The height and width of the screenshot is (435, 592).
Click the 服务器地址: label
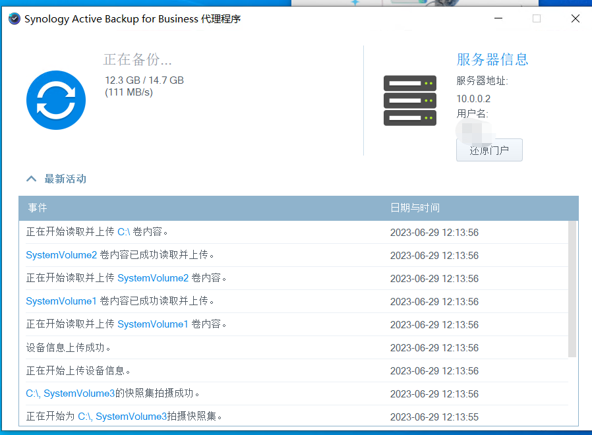point(482,81)
